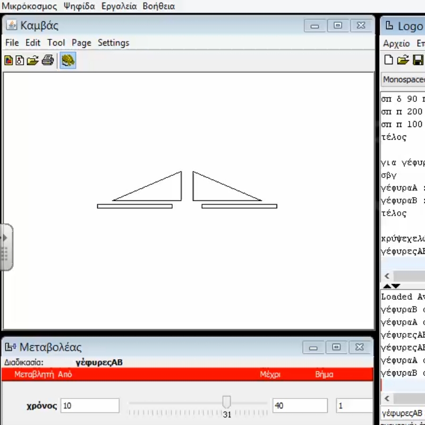Image resolution: width=425 pixels, height=425 pixels.
Task: Click the 'Loaded' line in Logo output
Action: pyautogui.click(x=403, y=296)
